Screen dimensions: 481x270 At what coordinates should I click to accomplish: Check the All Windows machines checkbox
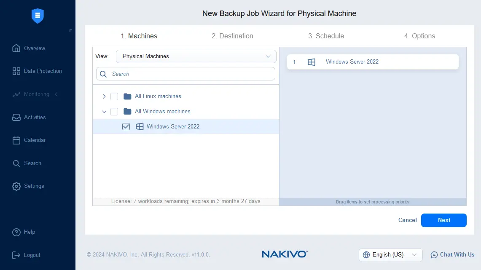click(114, 112)
